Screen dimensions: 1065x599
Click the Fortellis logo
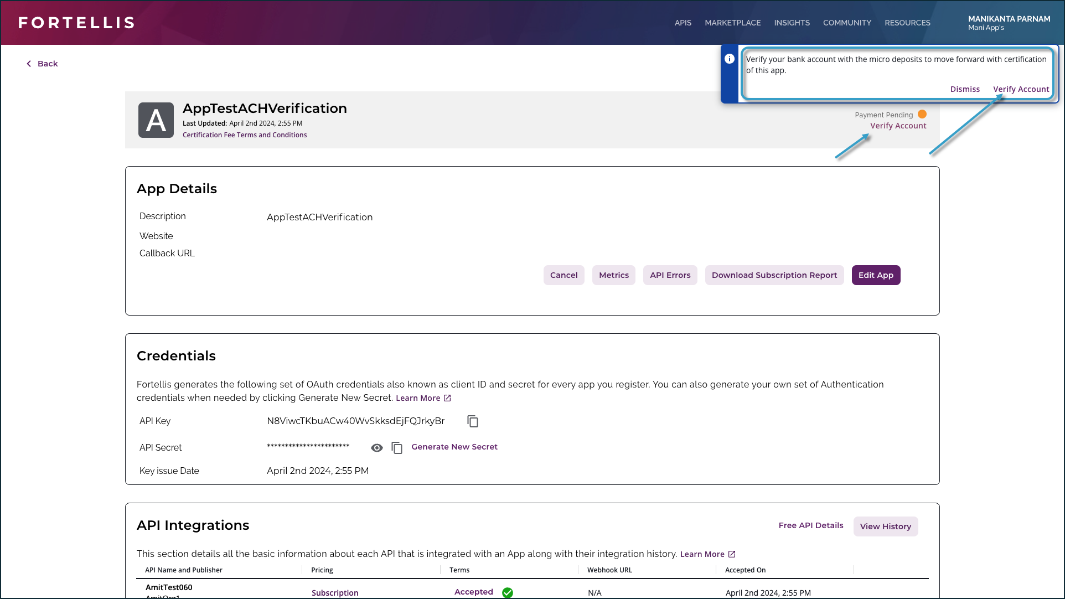(x=77, y=23)
